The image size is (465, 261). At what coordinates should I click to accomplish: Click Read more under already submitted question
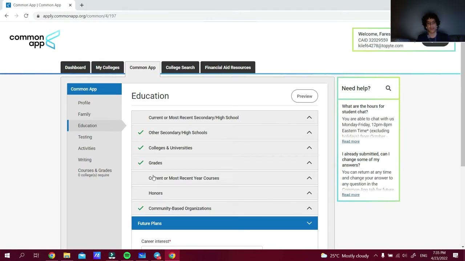351,195
